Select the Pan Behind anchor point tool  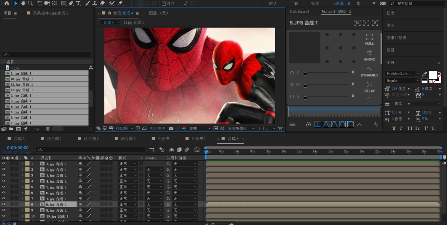coord(55,3)
